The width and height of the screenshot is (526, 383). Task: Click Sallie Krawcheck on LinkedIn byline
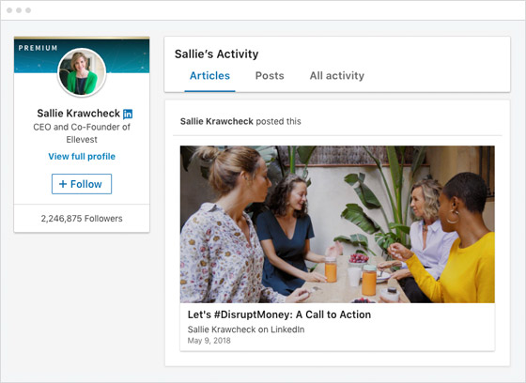[x=246, y=329]
